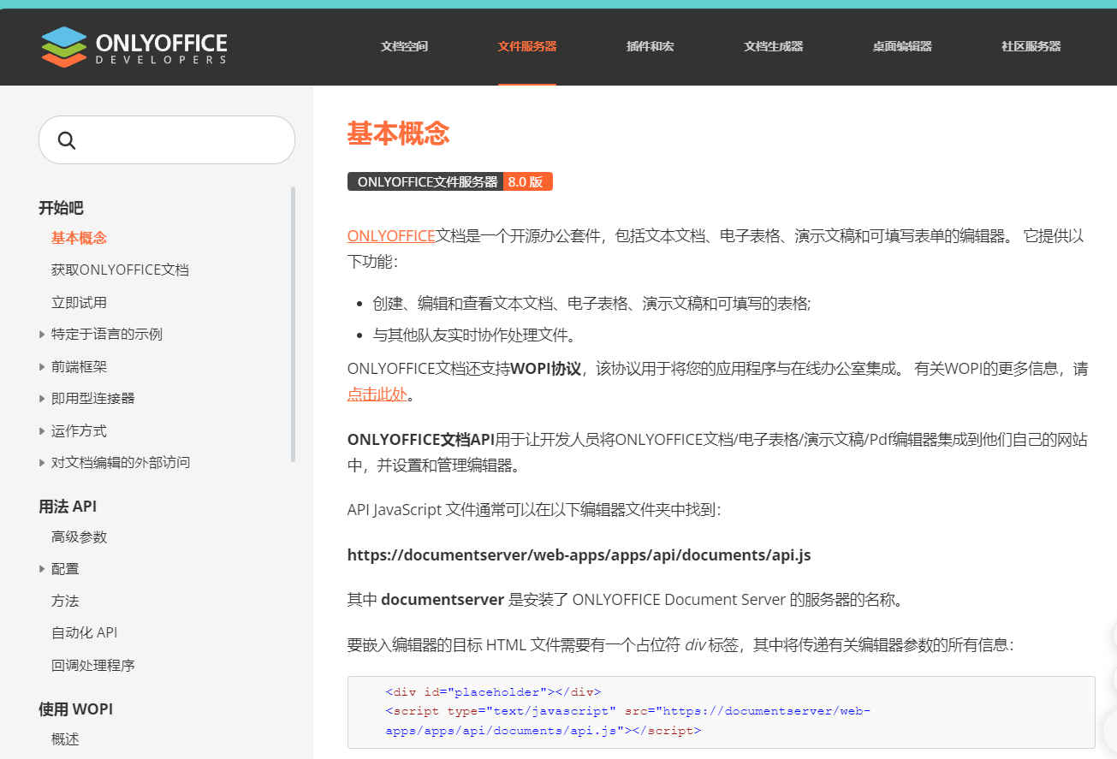Open 自动化 API sidebar link
Viewport: 1117px width, 759px height.
84,632
